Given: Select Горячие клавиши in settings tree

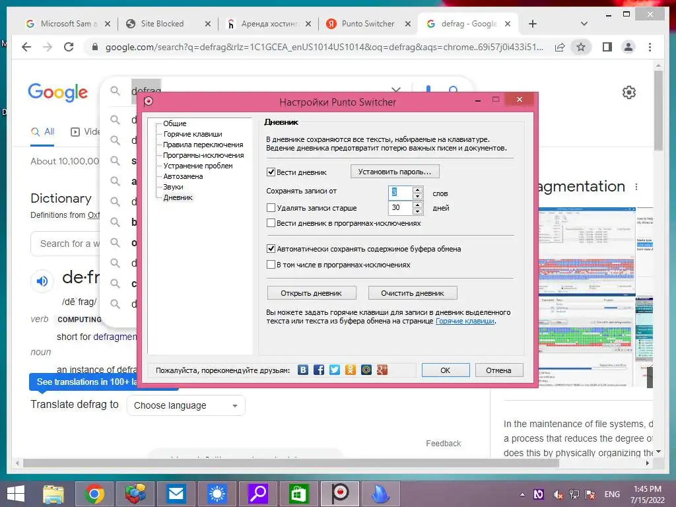Looking at the screenshot, I should tap(193, 134).
